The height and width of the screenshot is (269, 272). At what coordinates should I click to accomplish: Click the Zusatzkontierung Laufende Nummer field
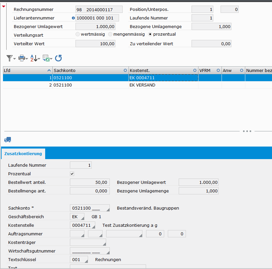pyautogui.click(x=81, y=165)
